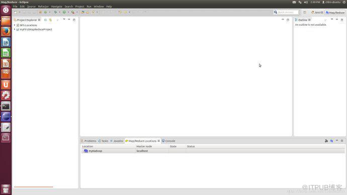The height and width of the screenshot is (195, 347).
Task: Open the Edit menu
Action: [22, 7]
